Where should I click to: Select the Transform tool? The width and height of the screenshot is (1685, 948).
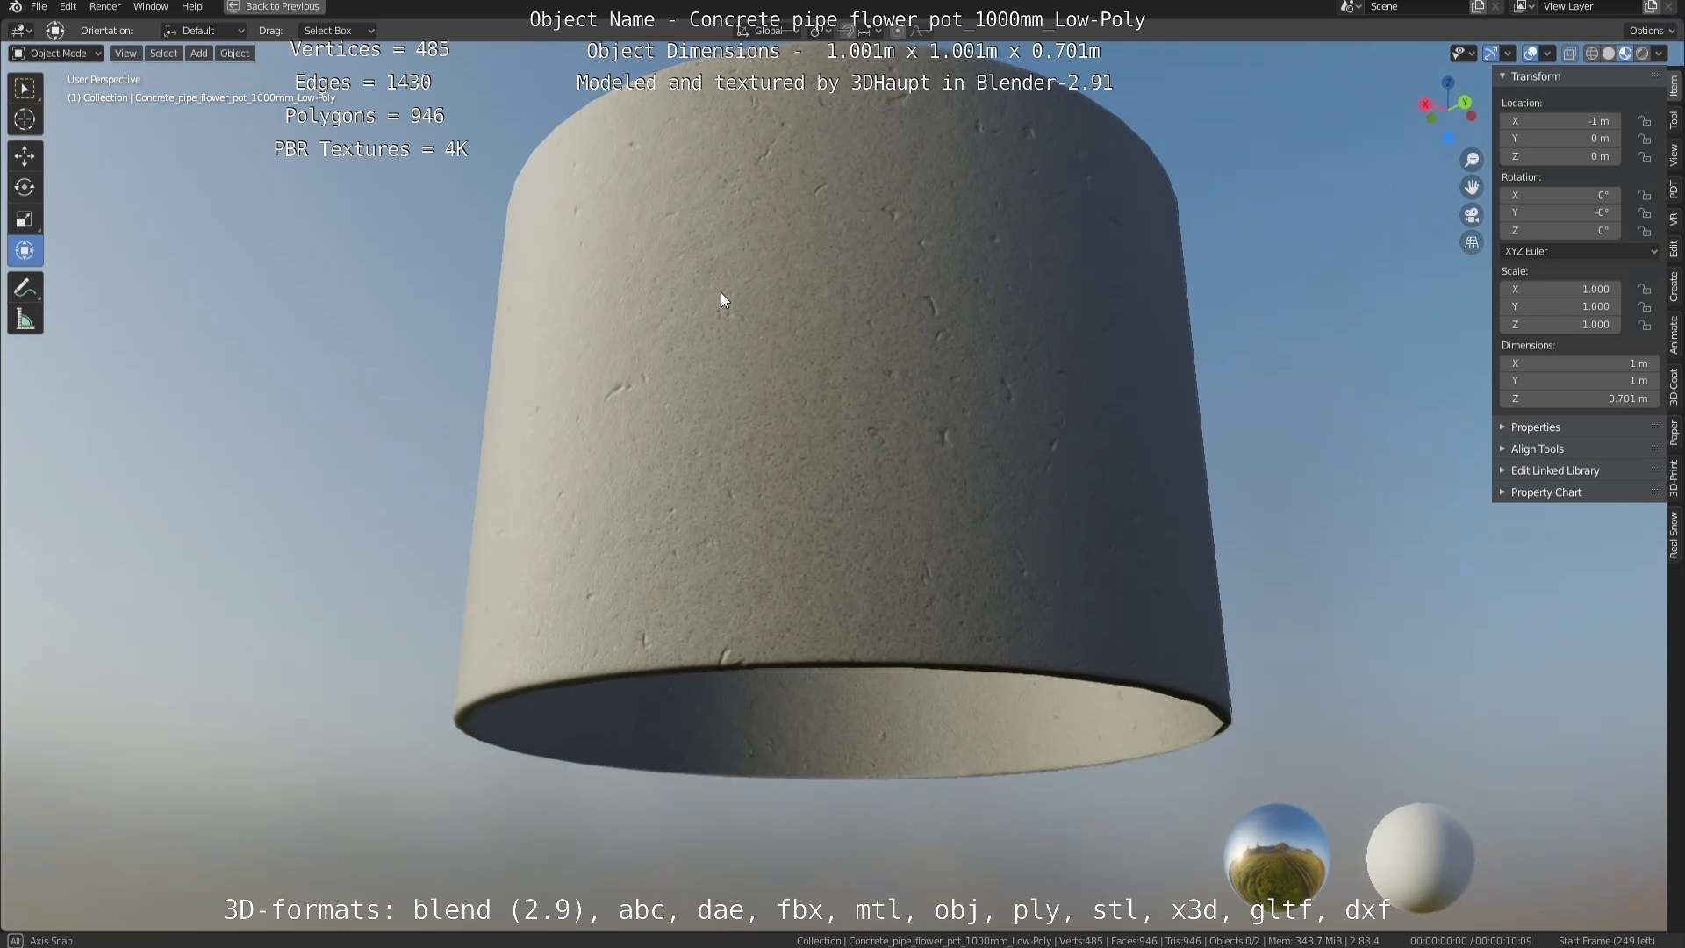click(x=25, y=251)
